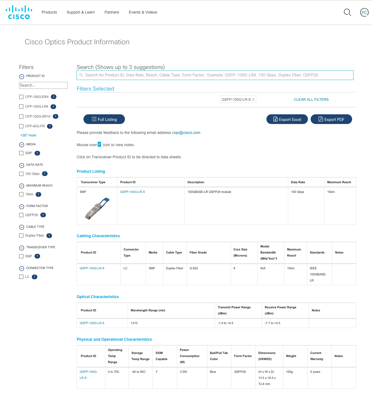Image resolution: width=372 pixels, height=398 pixels.
Task: Open the Products menu
Action: (x=49, y=12)
